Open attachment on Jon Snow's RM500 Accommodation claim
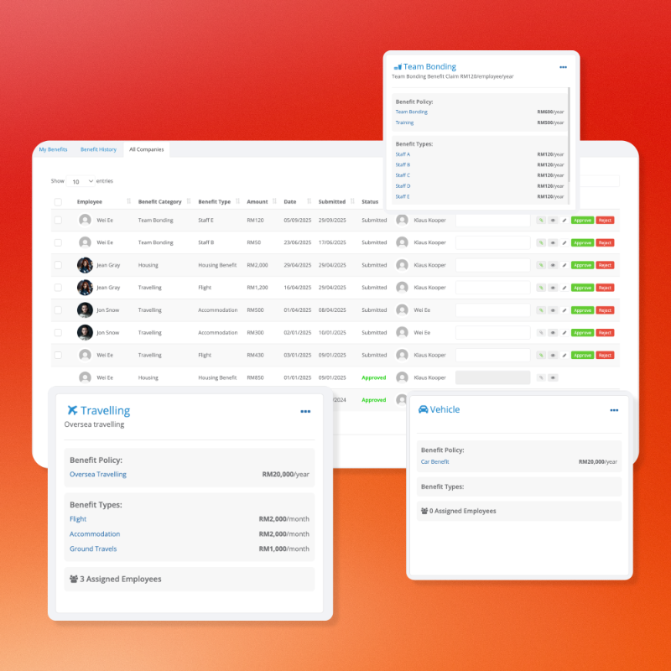The image size is (671, 671). [541, 310]
